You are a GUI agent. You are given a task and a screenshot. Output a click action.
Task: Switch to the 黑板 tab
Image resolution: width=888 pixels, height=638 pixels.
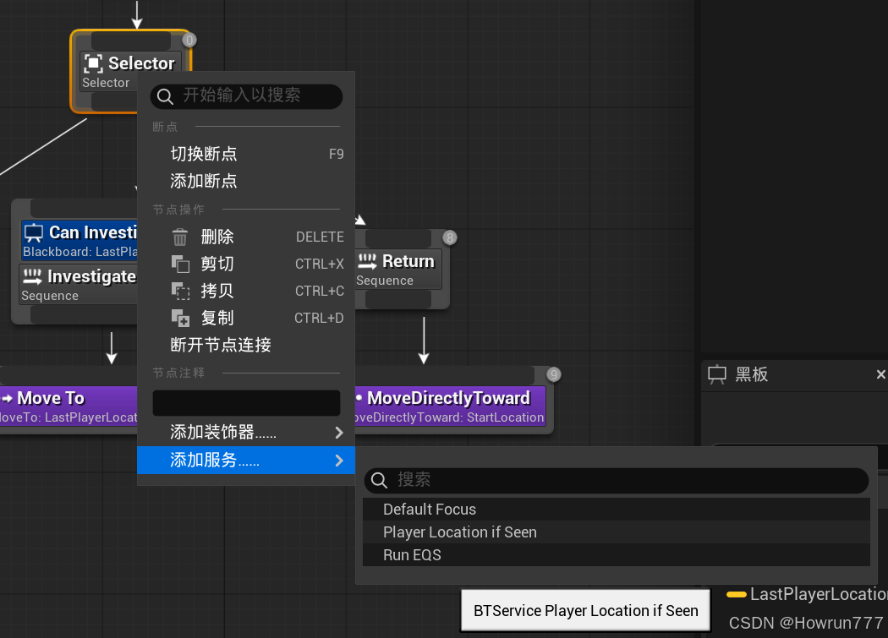tap(751, 374)
